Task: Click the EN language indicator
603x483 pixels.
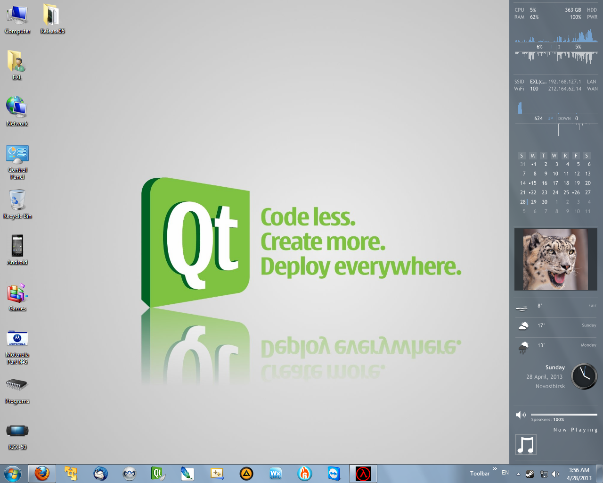Action: (505, 473)
